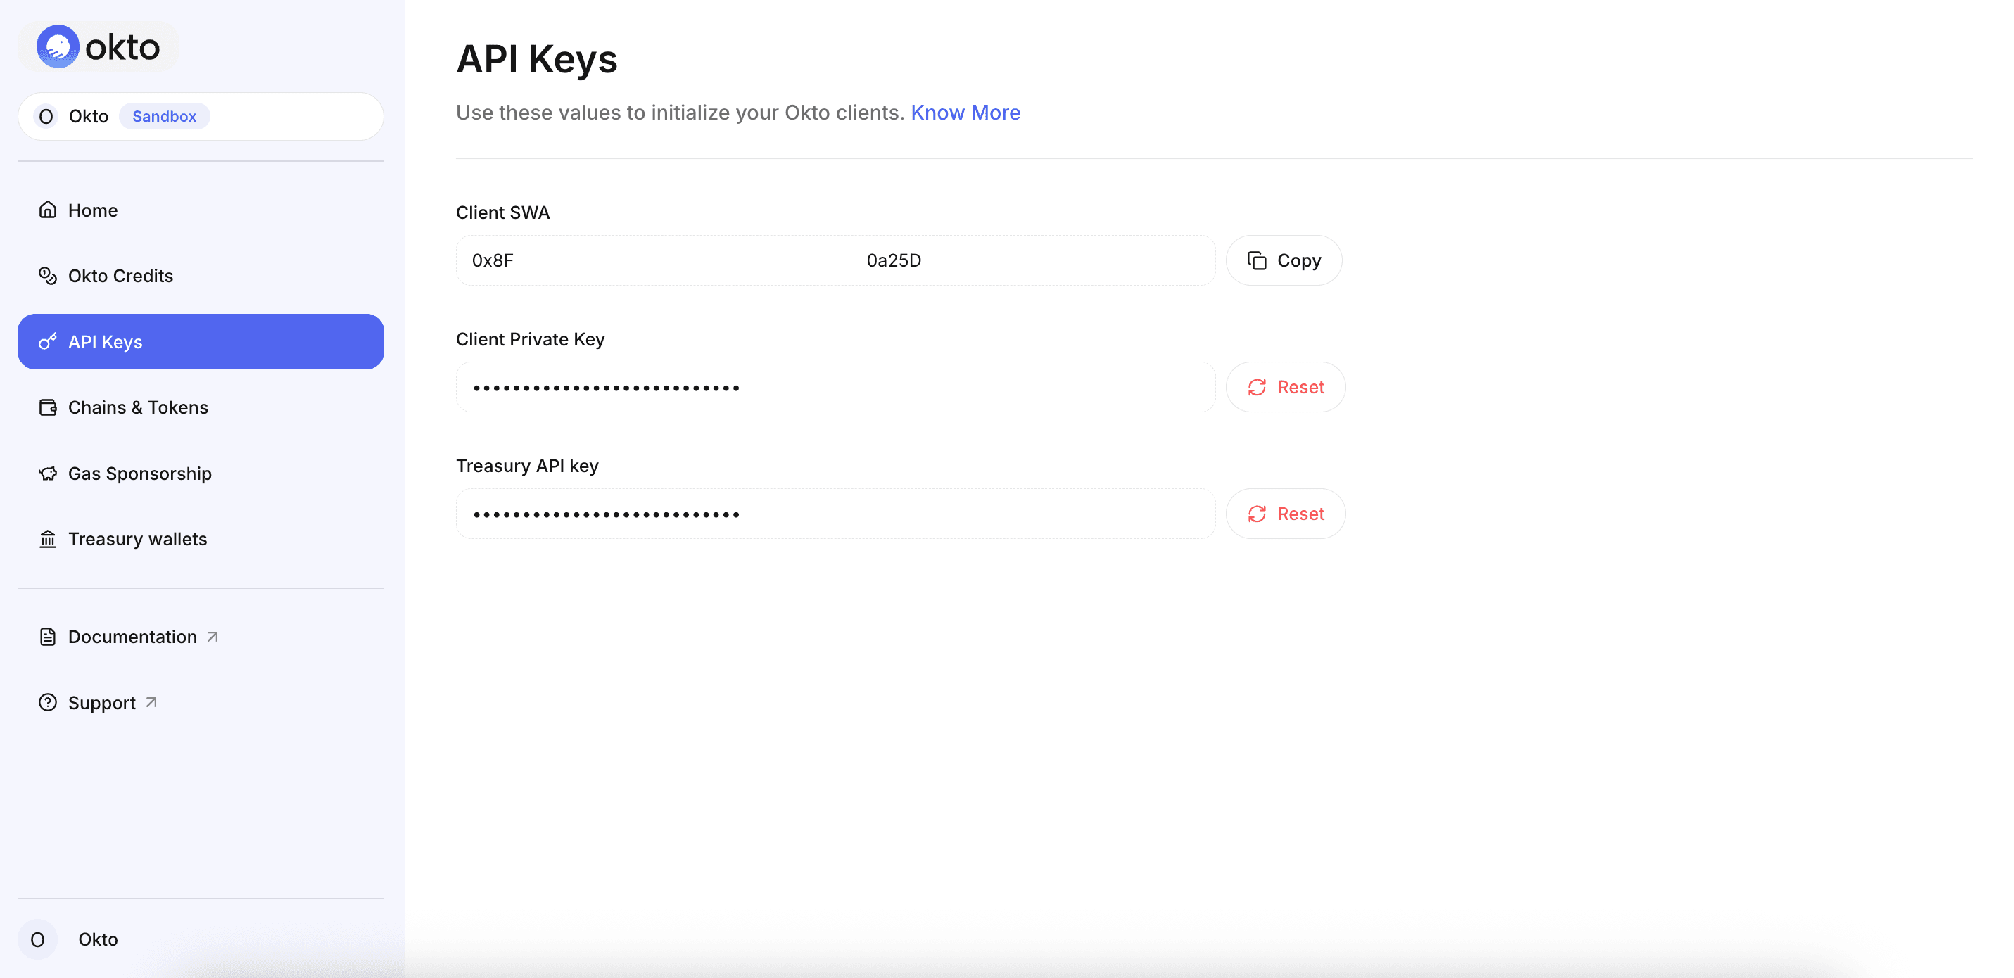Open Treasury wallets section
The image size is (2014, 978).
pos(201,539)
